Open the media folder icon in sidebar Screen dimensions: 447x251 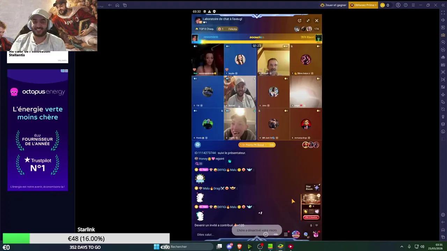443,87
